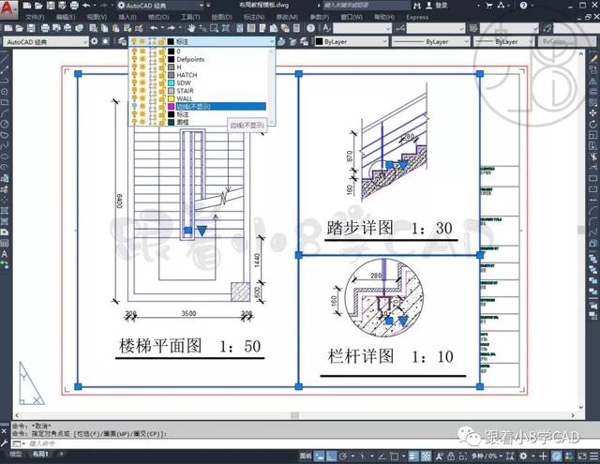Click the magenta swatch of highlighted layer

tap(171, 106)
